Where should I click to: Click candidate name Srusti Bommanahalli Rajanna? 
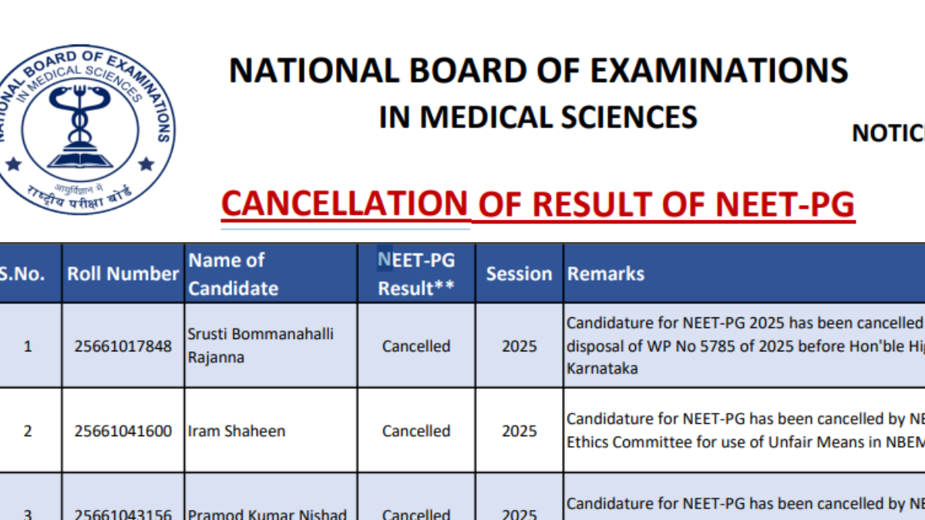tap(261, 346)
